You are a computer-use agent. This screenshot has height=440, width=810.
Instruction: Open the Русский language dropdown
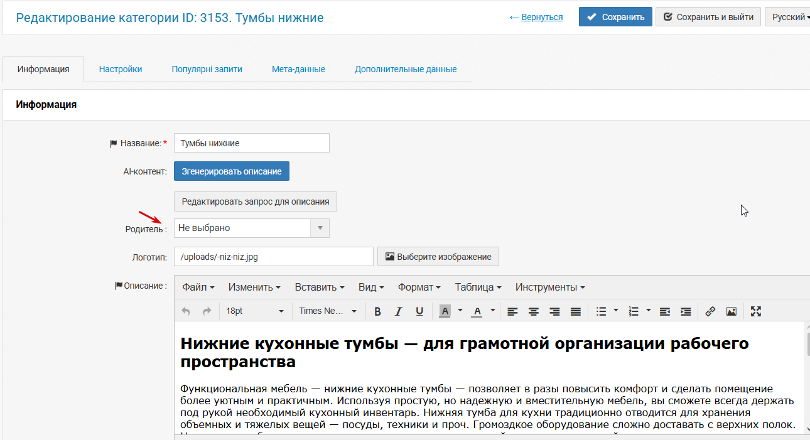(x=787, y=17)
